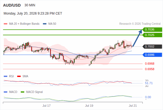Screen dimensions: 163x110
Task: Click the 30 MIN timeframe label
Action: pos(30,5)
